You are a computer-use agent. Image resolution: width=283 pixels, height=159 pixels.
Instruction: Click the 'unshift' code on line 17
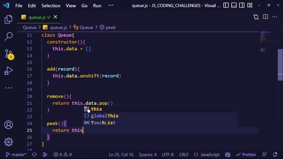pos(89,76)
